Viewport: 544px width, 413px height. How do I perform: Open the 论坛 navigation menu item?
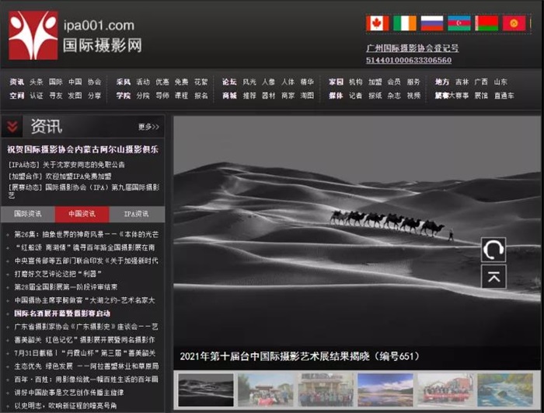[x=229, y=82]
